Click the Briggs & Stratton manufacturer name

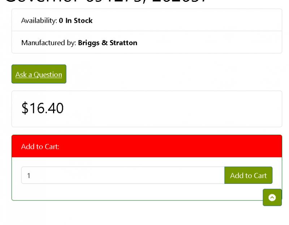[108, 43]
